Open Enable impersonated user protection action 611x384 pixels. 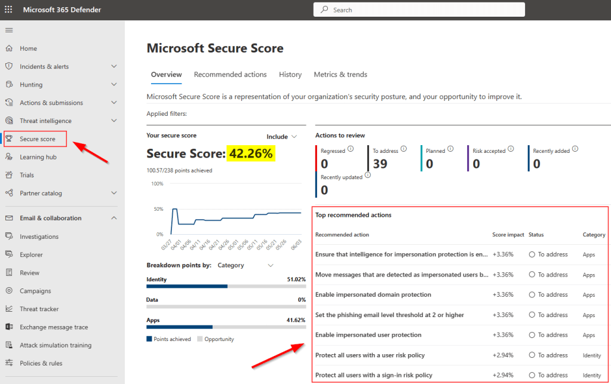click(x=369, y=335)
